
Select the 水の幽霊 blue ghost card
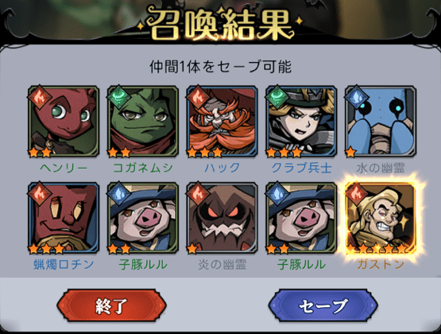click(381, 122)
